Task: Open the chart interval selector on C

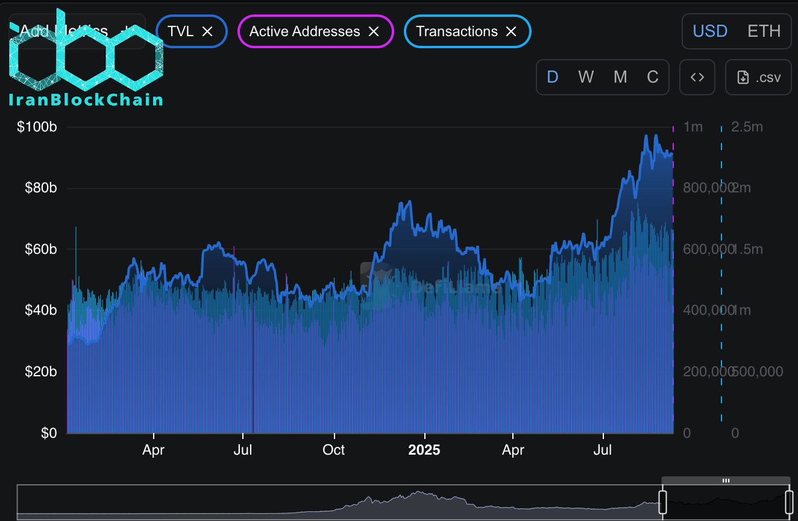Action: pyautogui.click(x=653, y=77)
